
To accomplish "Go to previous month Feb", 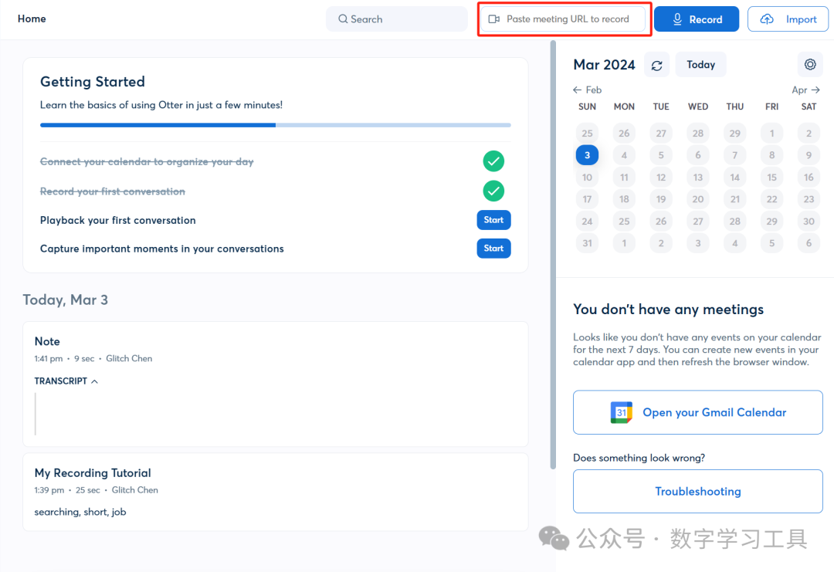I will 587,90.
